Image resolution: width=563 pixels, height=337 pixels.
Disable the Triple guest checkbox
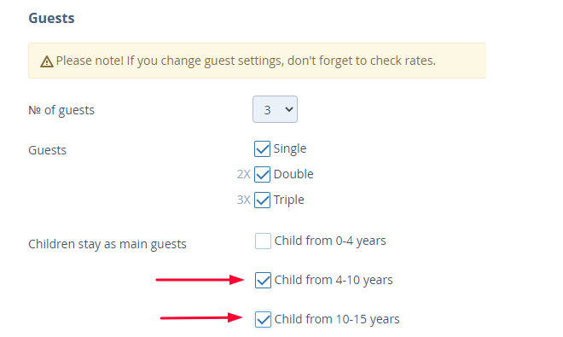pyautogui.click(x=262, y=200)
